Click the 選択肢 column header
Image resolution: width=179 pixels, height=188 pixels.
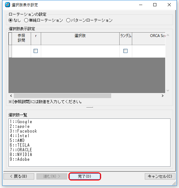(80, 39)
